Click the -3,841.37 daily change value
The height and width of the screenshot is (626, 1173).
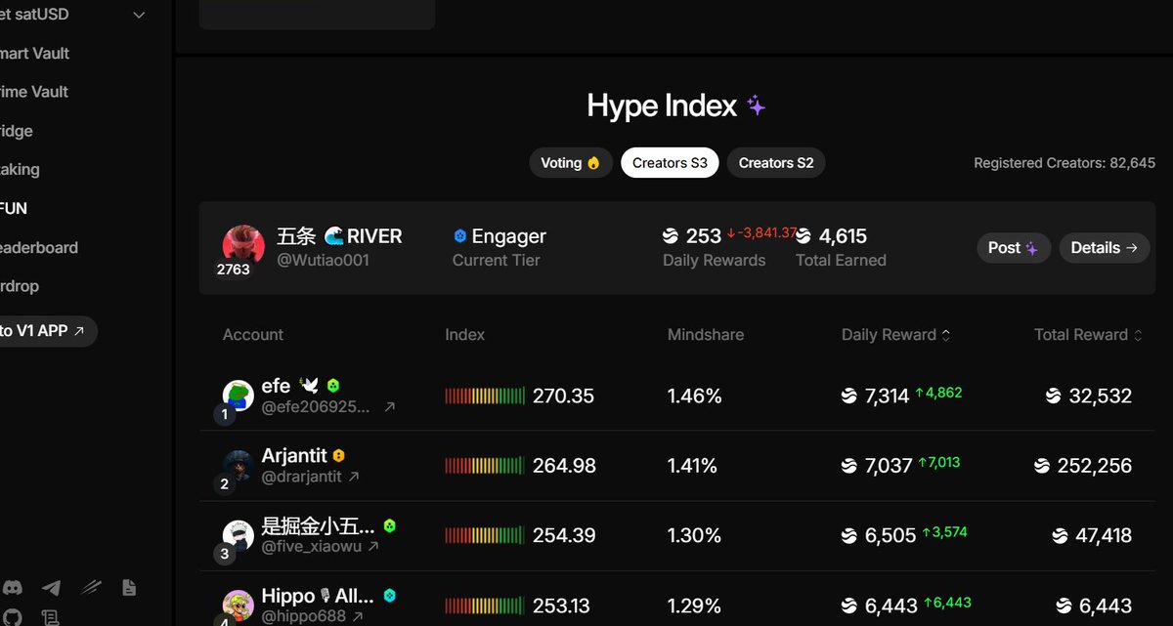click(761, 233)
